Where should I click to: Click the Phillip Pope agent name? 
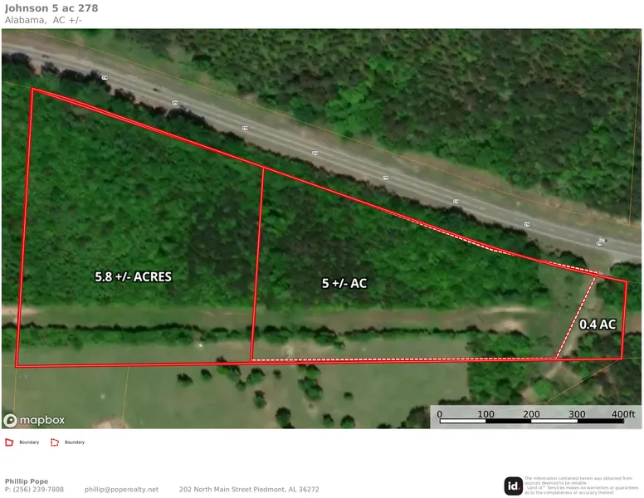pos(25,481)
